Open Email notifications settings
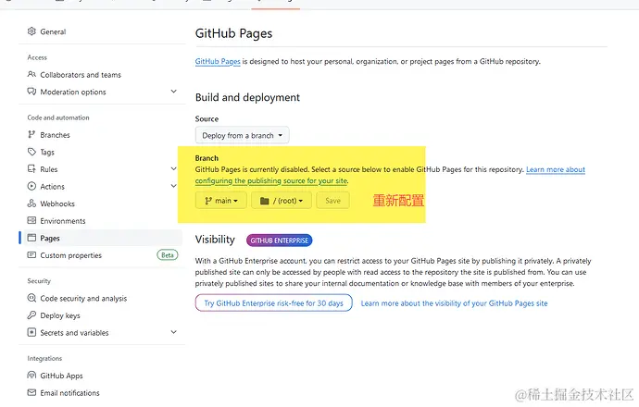The height and width of the screenshot is (407, 639). coord(69,393)
